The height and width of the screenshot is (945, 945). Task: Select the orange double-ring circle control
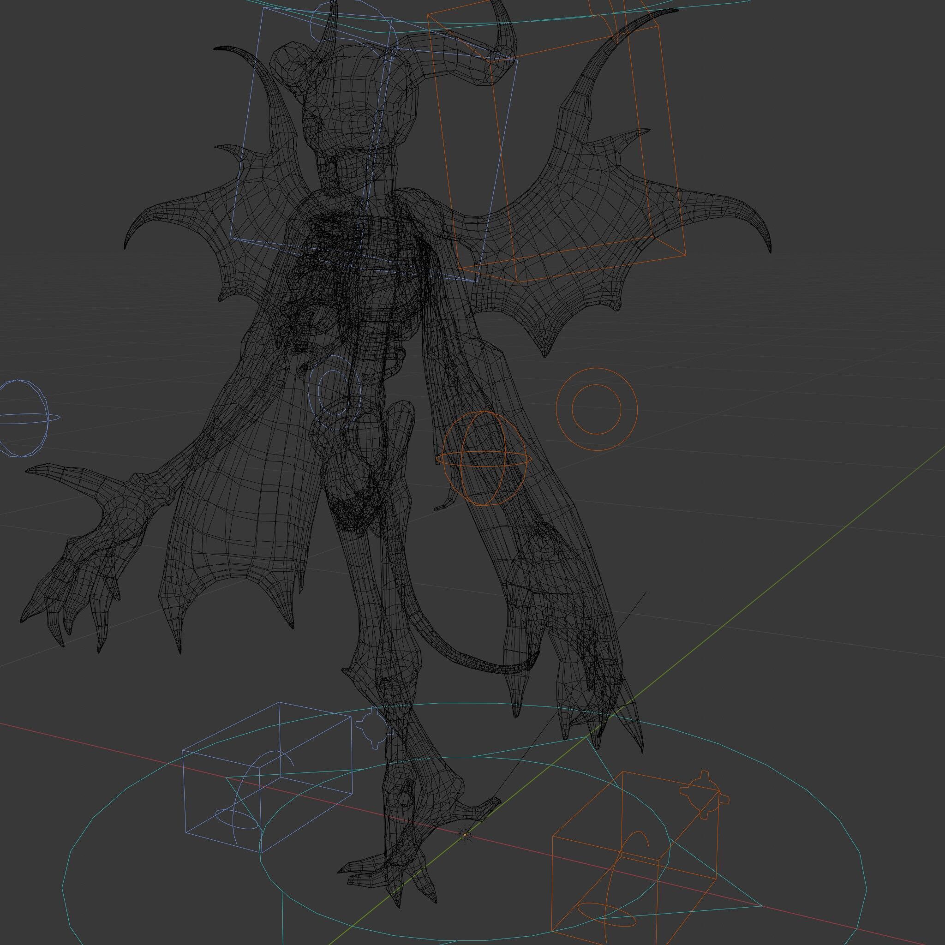tap(597, 408)
